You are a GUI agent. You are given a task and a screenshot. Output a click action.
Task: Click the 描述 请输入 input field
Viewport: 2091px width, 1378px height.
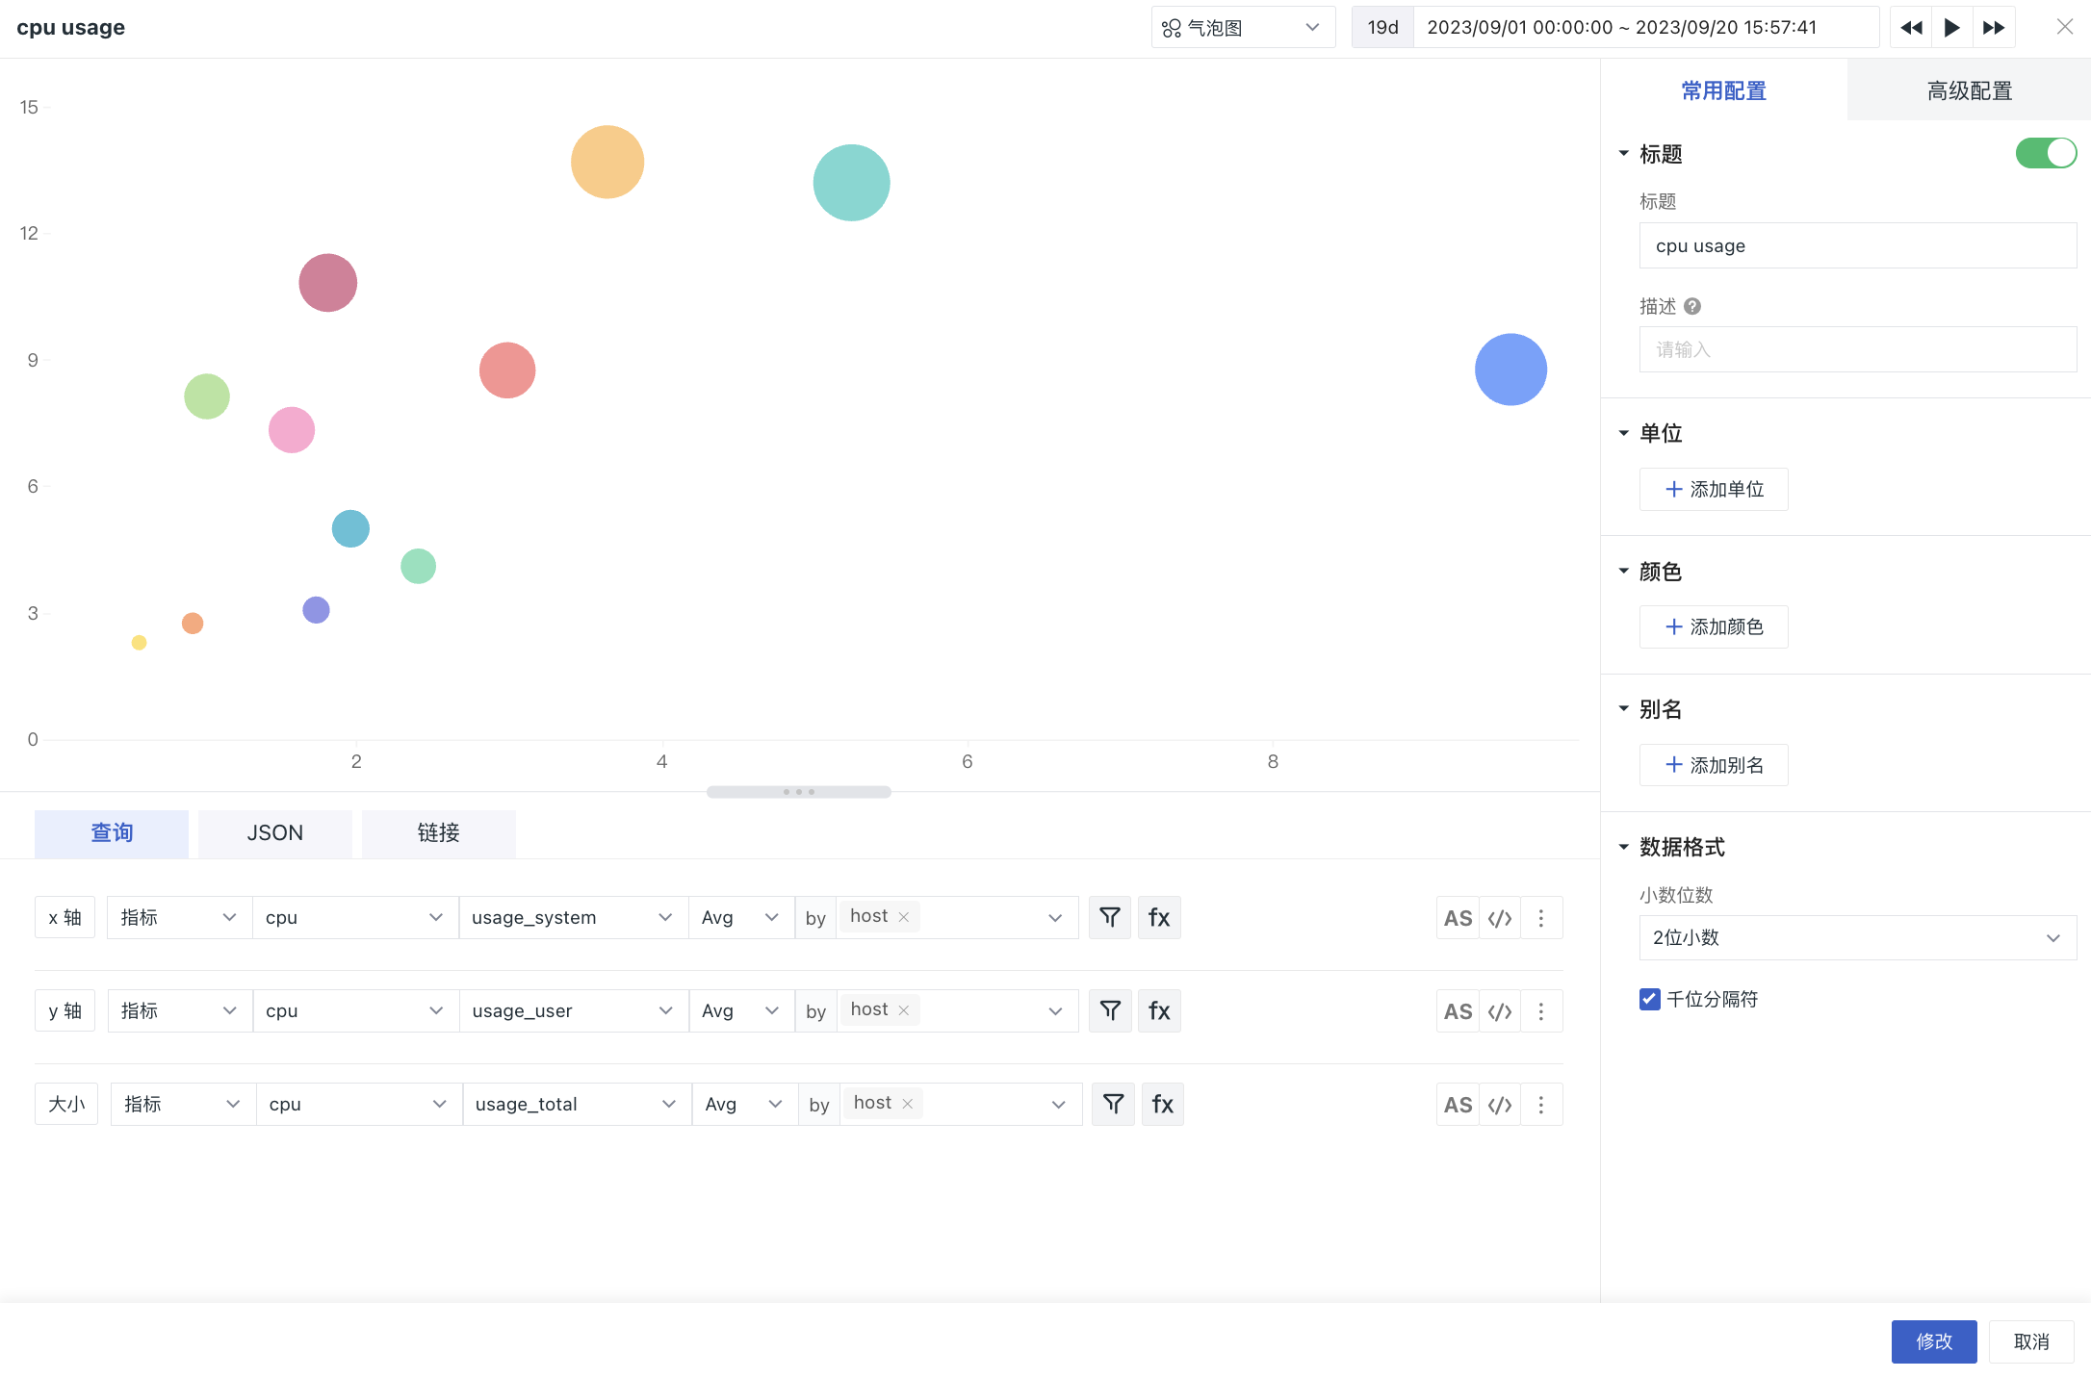click(x=1858, y=349)
